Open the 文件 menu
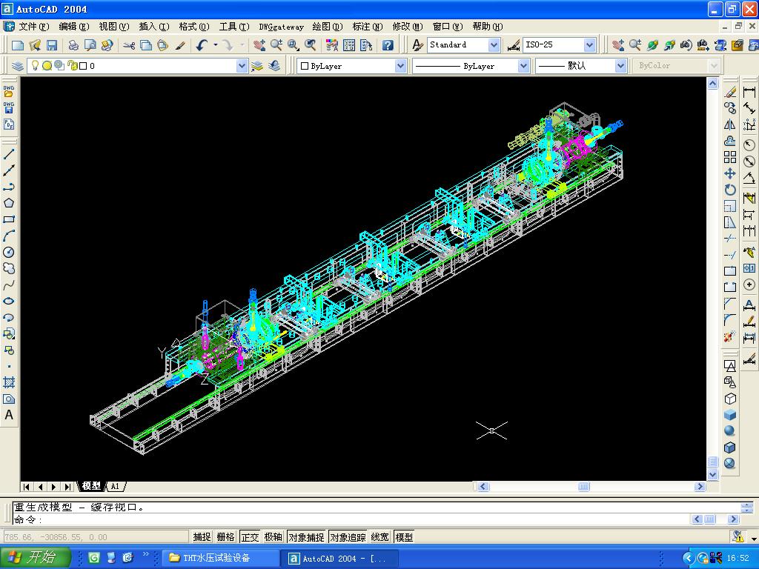The width and height of the screenshot is (759, 569). (x=34, y=27)
